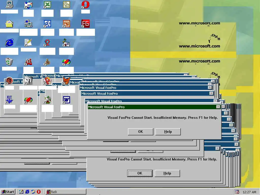Open the Start menu
The height and width of the screenshot is (195, 260).
tap(8, 192)
